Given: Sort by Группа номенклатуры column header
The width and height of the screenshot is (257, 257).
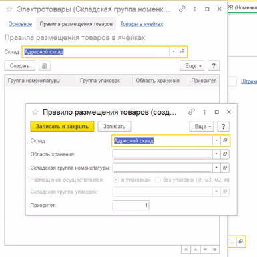Looking at the screenshot, I should click(41, 81).
